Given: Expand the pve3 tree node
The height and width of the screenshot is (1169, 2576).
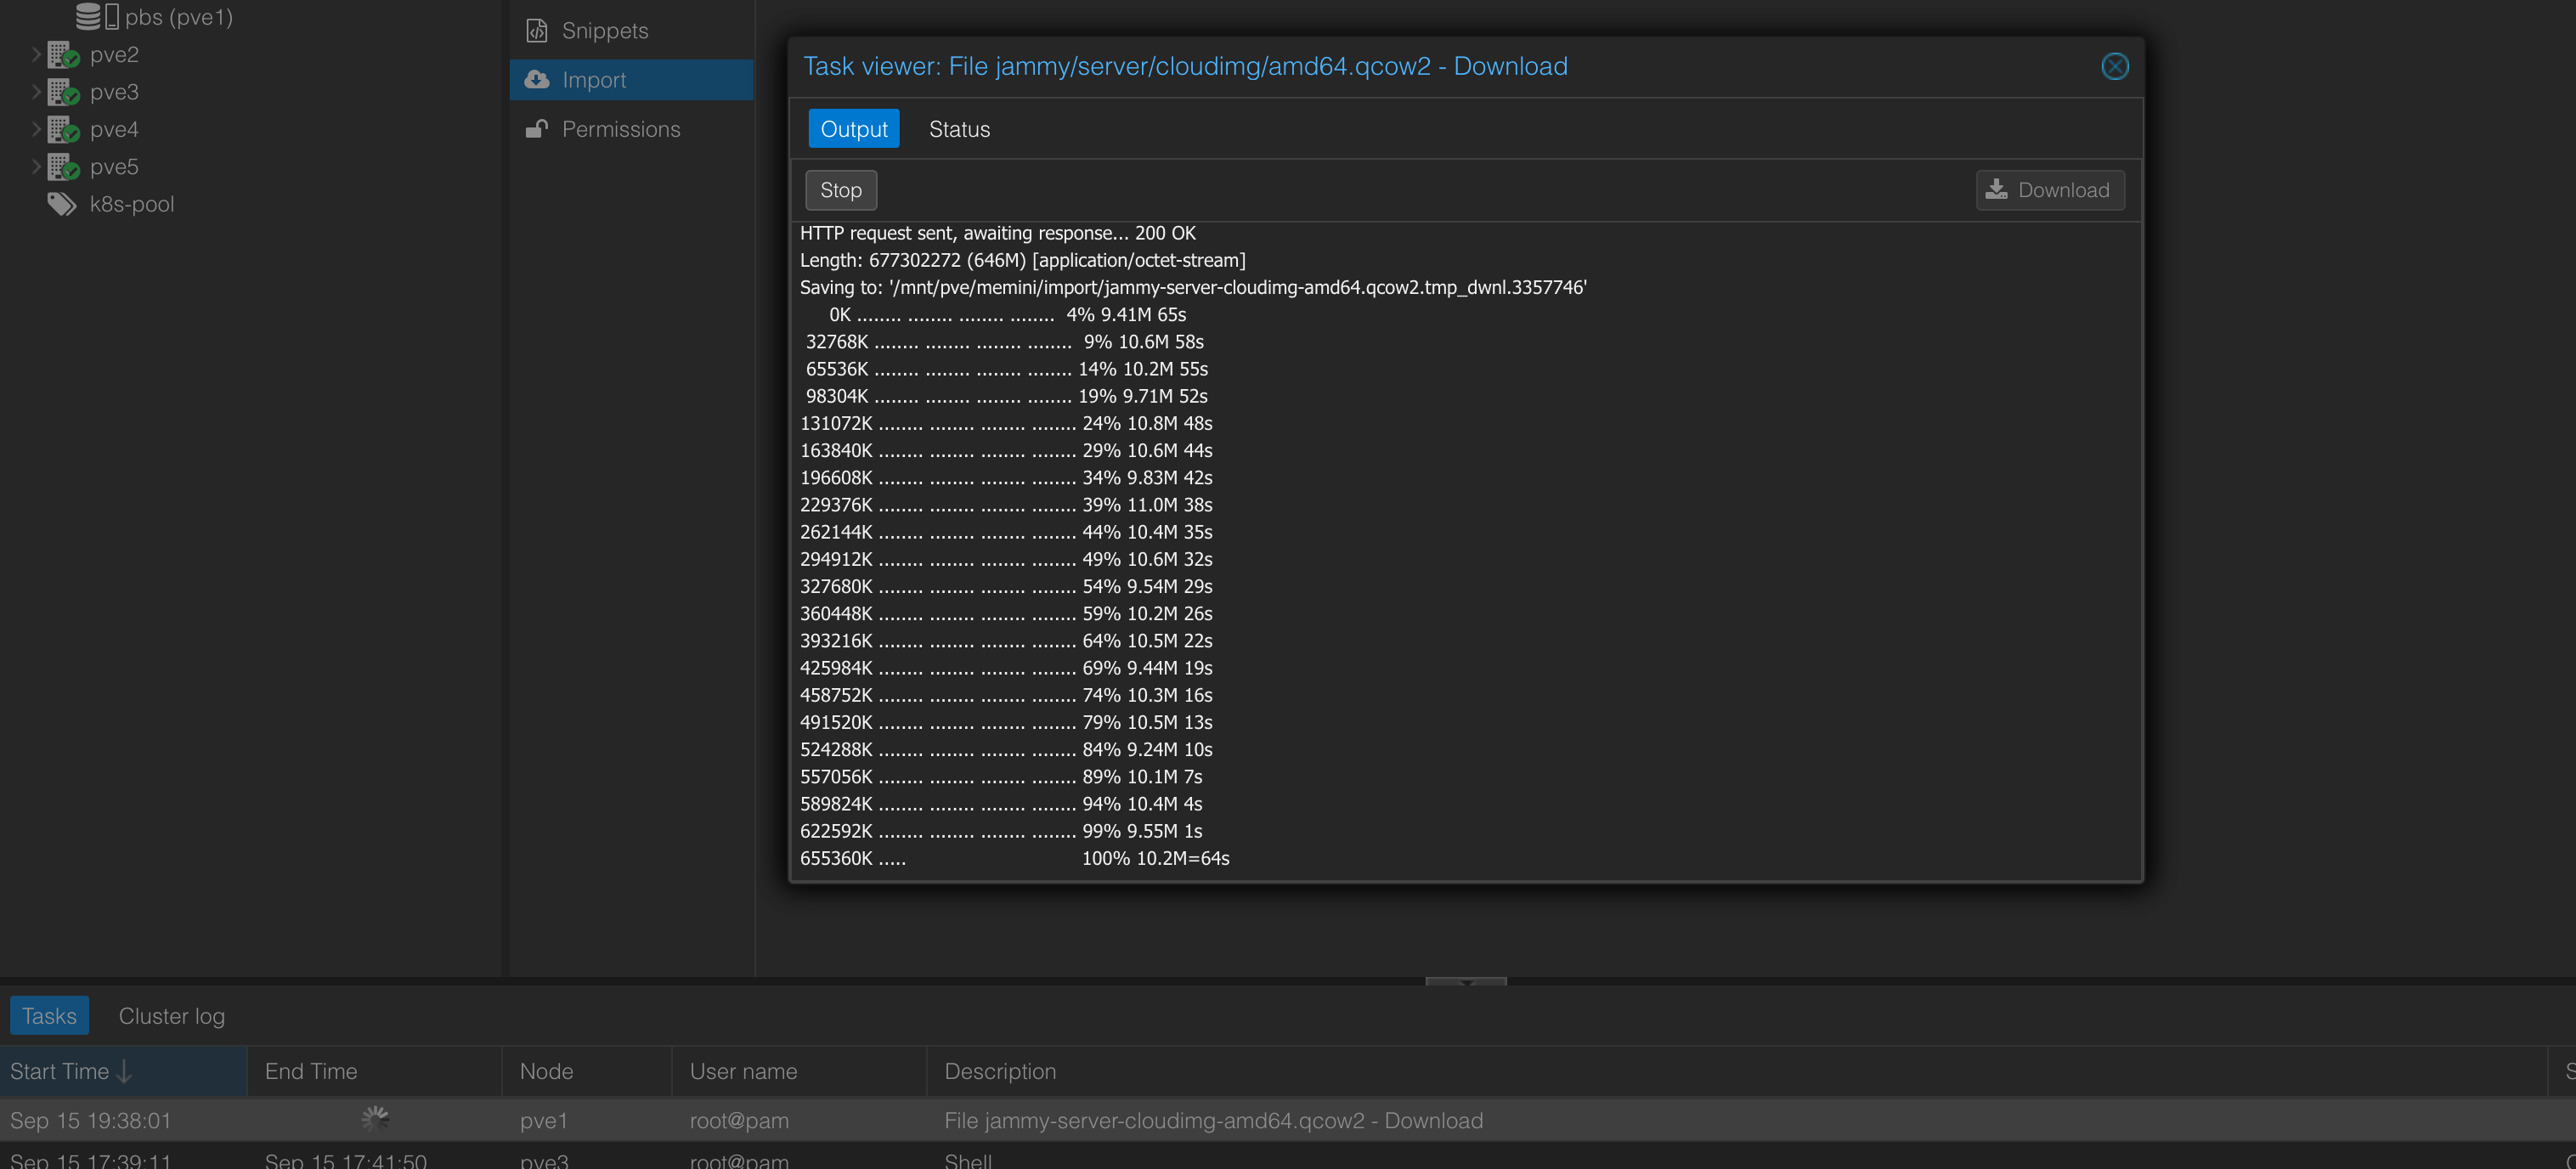Looking at the screenshot, I should (x=36, y=91).
